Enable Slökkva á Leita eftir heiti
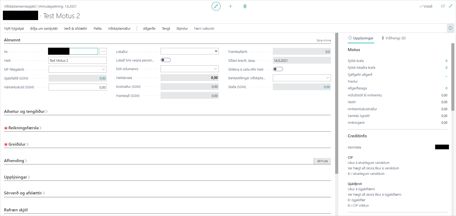Image resolution: width=456 pixels, height=216 pixels. [x=278, y=69]
